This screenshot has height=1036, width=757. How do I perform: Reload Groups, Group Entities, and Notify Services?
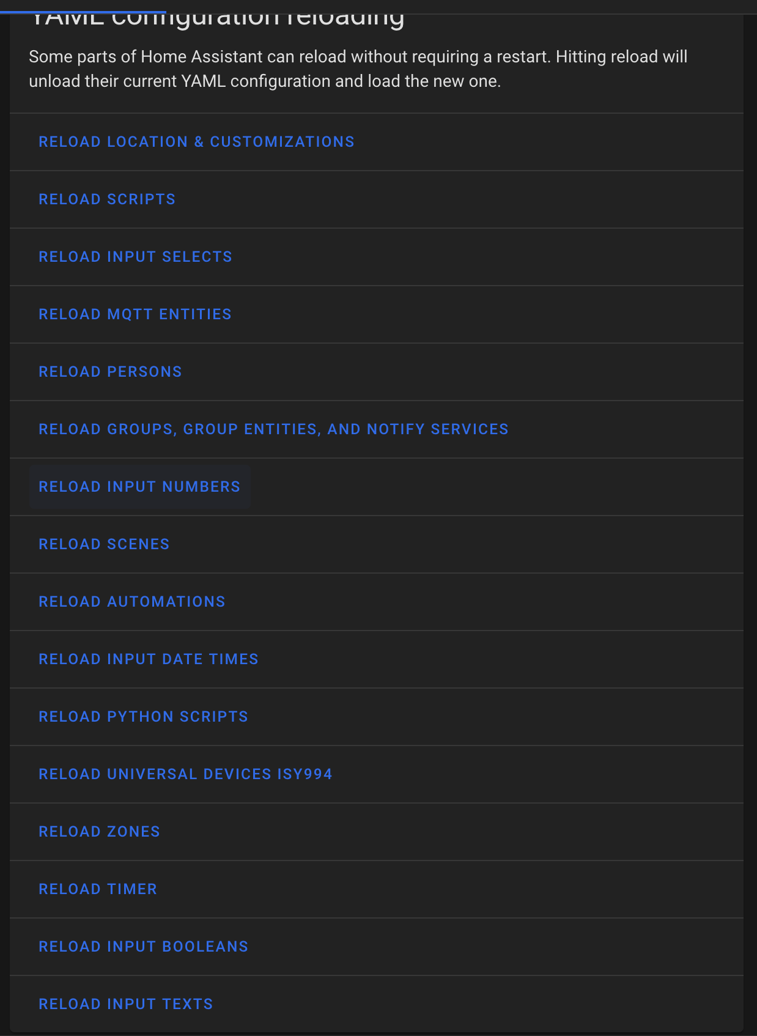(x=273, y=429)
